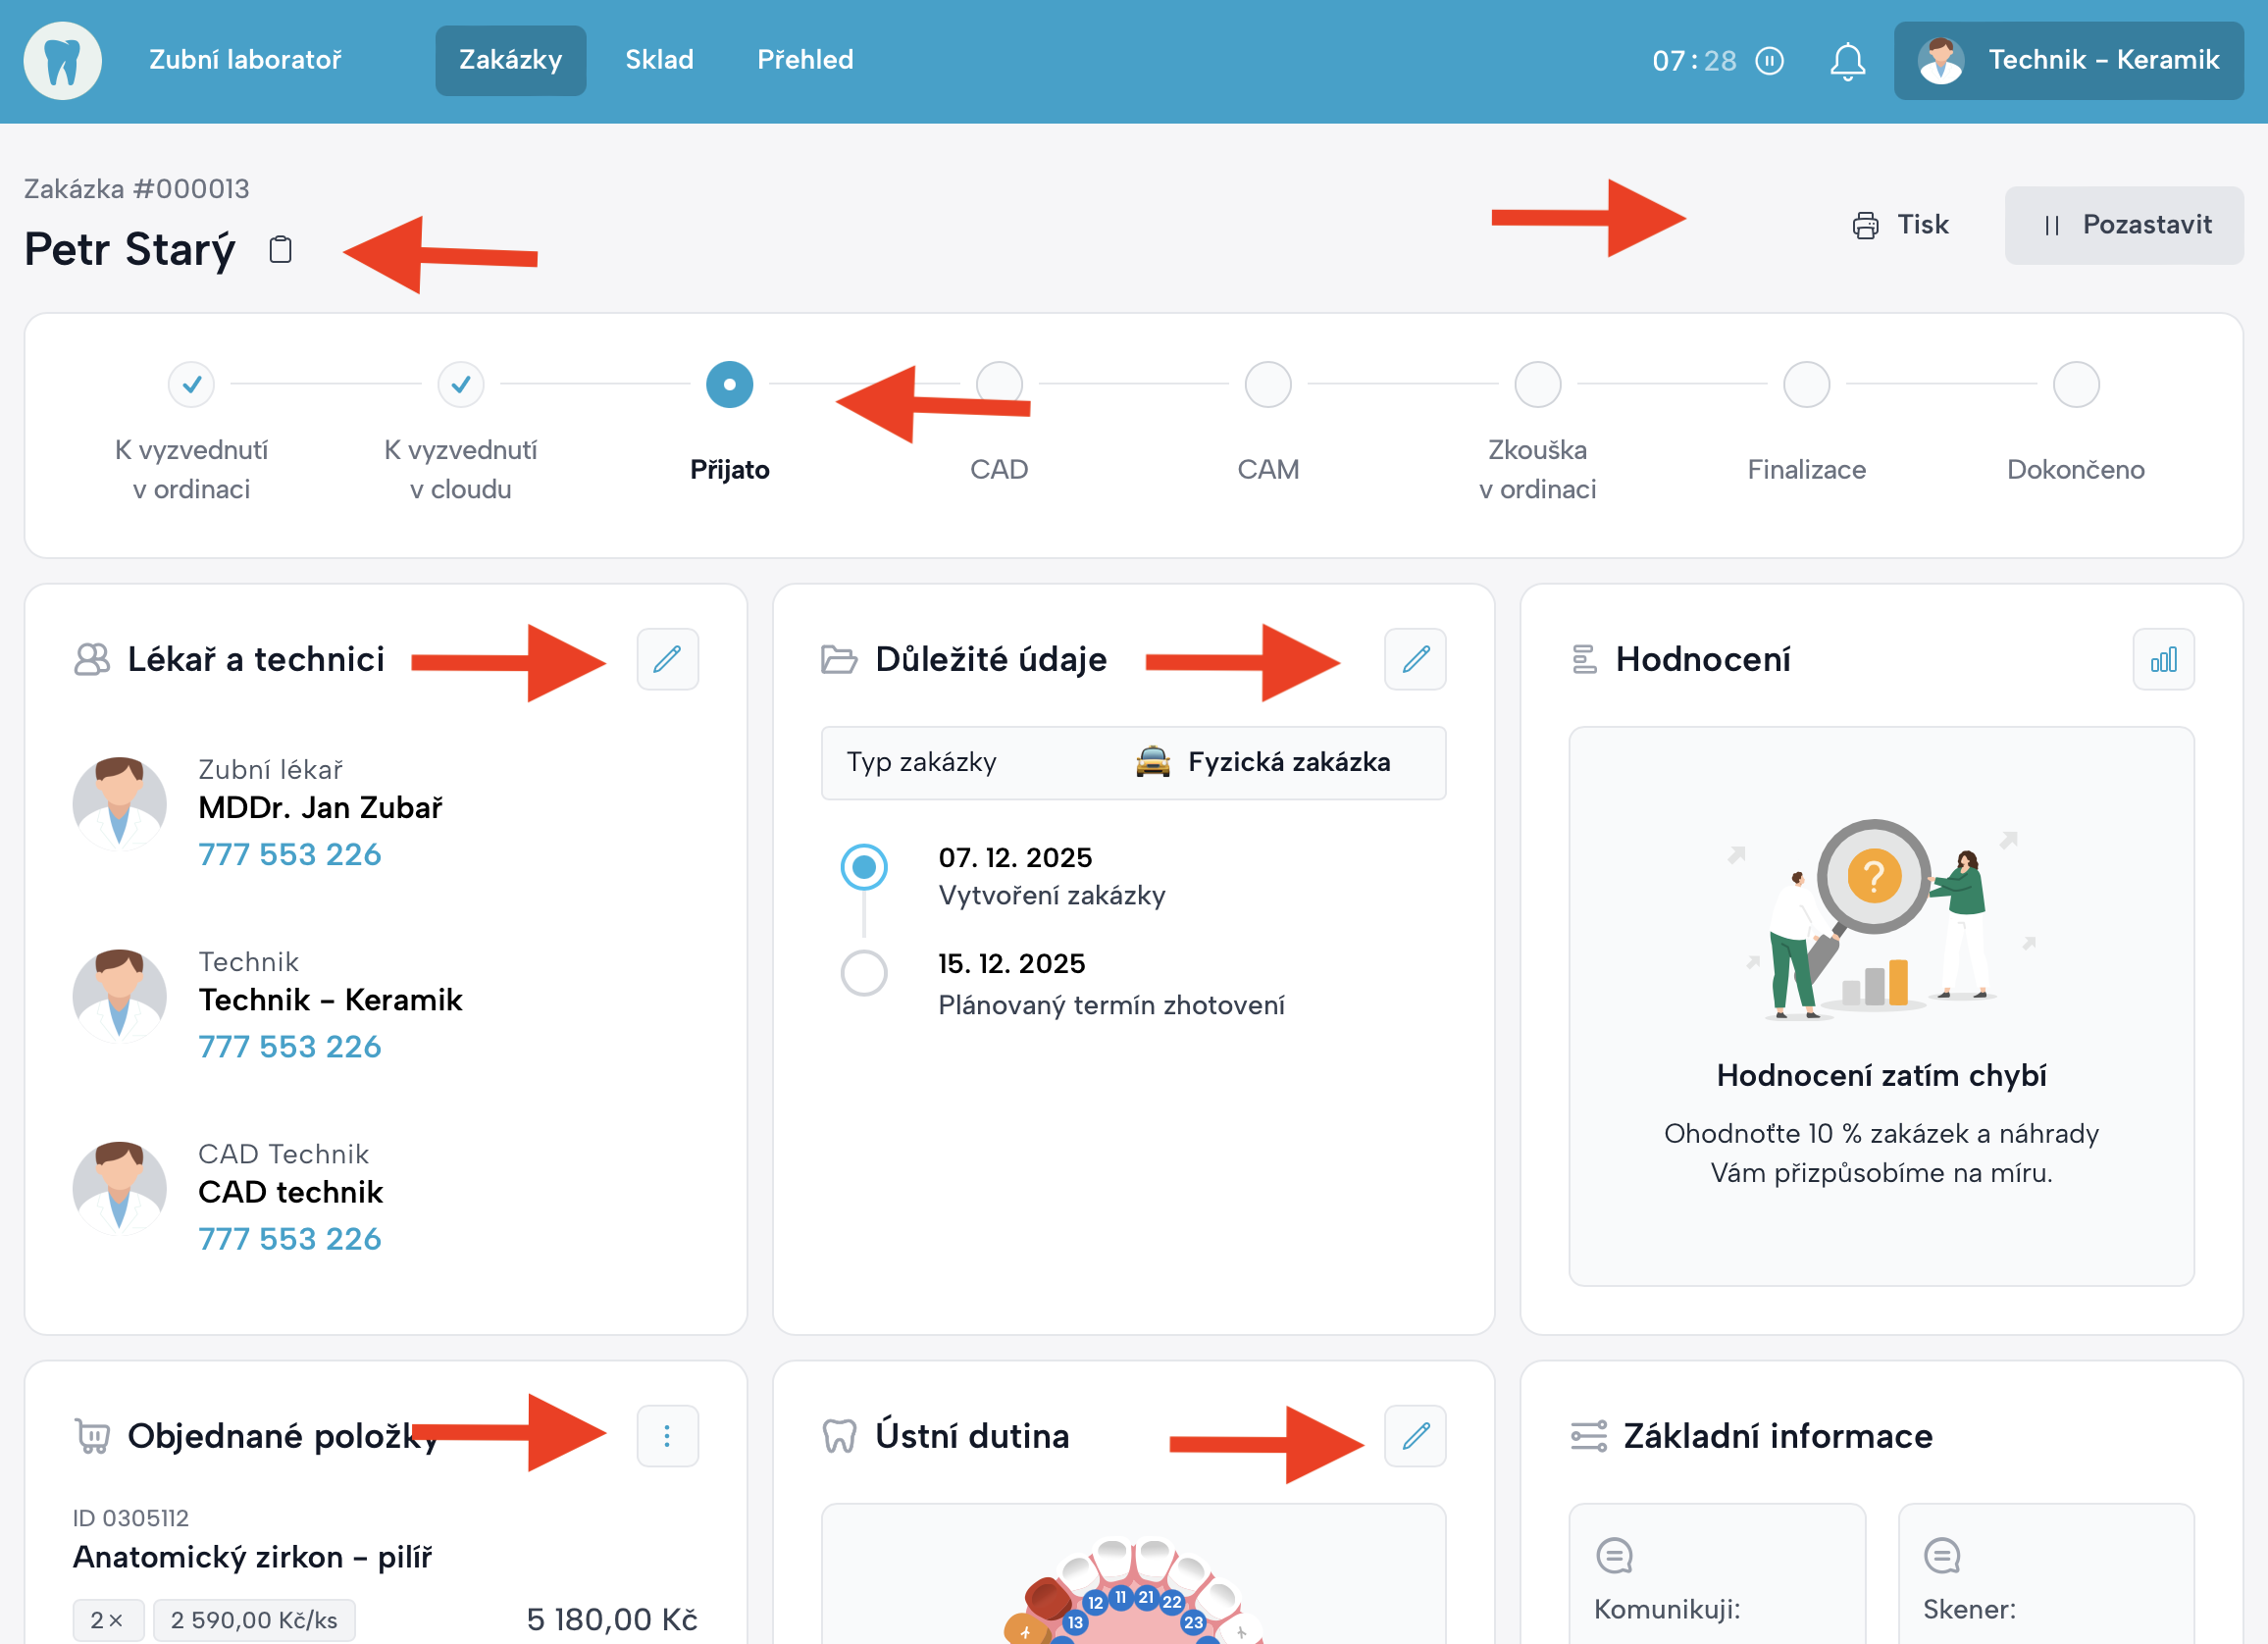Expand Typ zakázky Fyzická zakázka field
Screen dimensions: 2268x1644
click(x=1132, y=763)
